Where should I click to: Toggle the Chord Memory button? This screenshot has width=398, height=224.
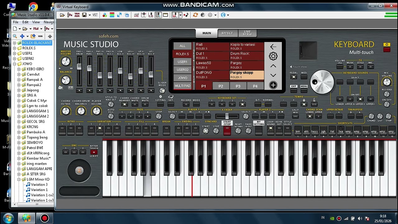click(x=124, y=104)
